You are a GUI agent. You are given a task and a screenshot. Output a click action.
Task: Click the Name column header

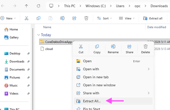click(47, 27)
